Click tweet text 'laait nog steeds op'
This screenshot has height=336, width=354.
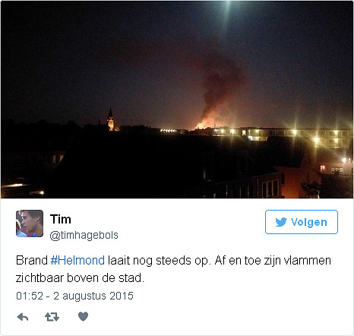point(159,261)
